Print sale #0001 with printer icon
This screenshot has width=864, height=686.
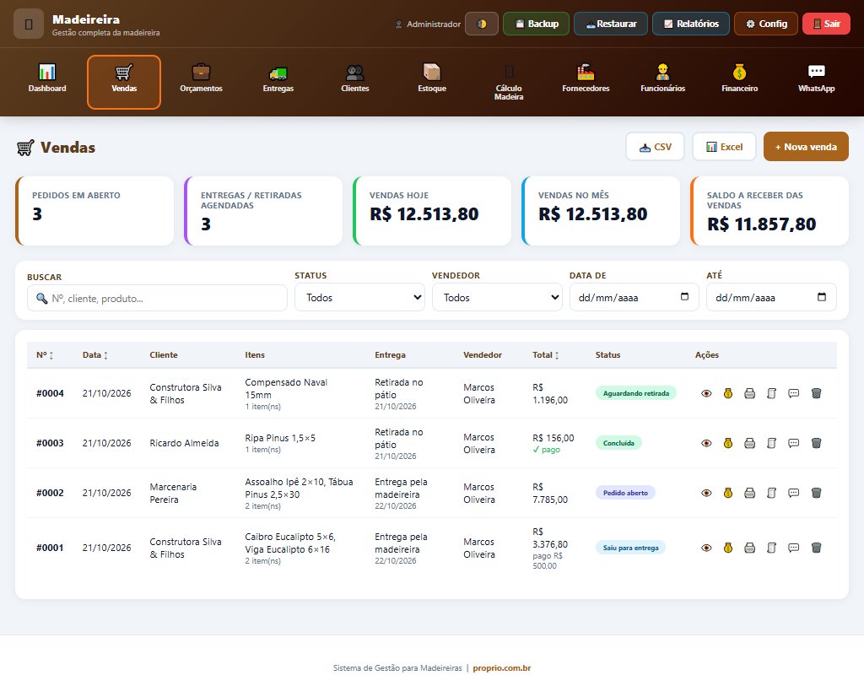point(749,548)
